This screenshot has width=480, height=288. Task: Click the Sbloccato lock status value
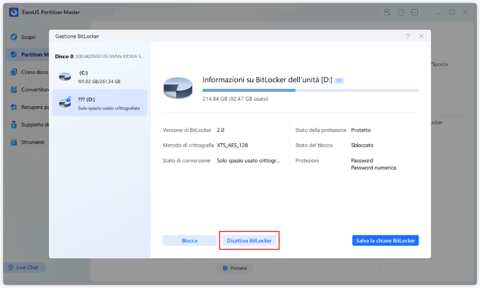tap(362, 145)
